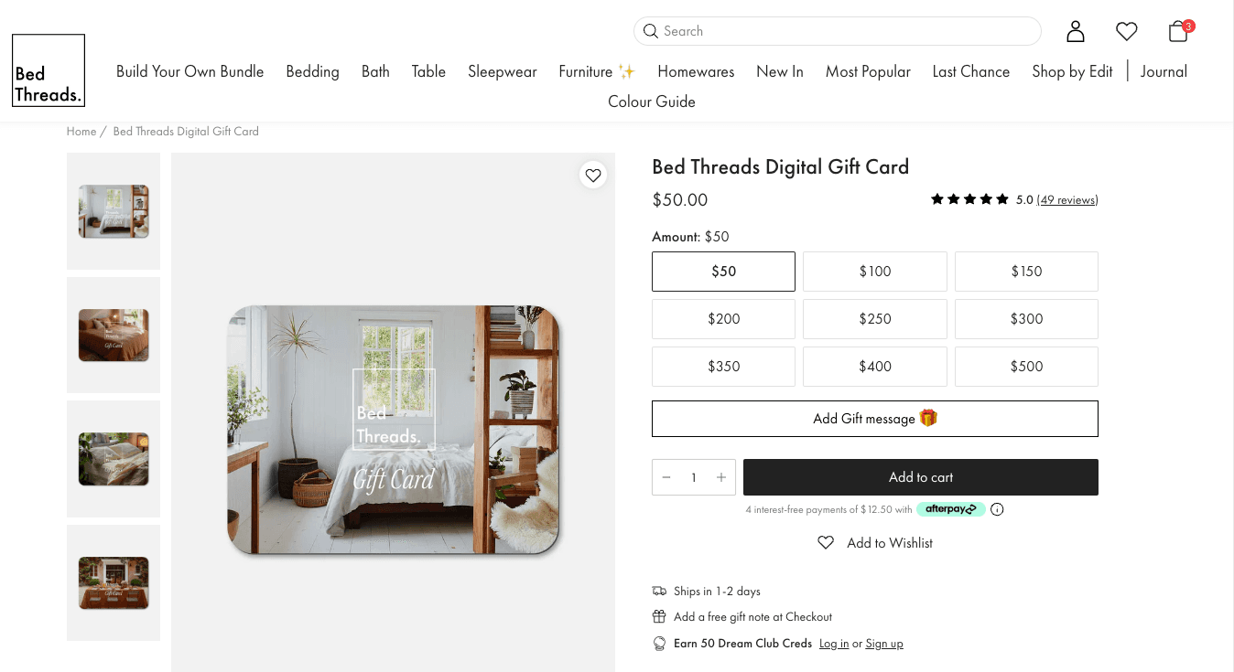Image resolution: width=1234 pixels, height=672 pixels.
Task: Open the user account icon
Action: 1076,31
